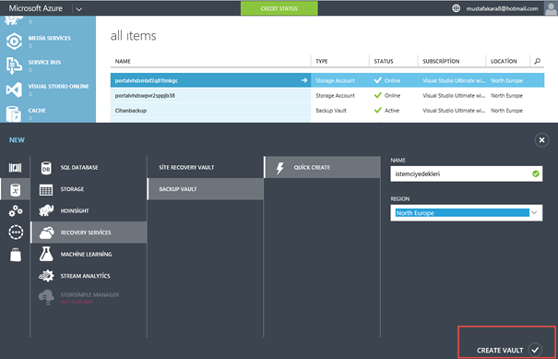Sort by the Subscription column header

[x=441, y=61]
